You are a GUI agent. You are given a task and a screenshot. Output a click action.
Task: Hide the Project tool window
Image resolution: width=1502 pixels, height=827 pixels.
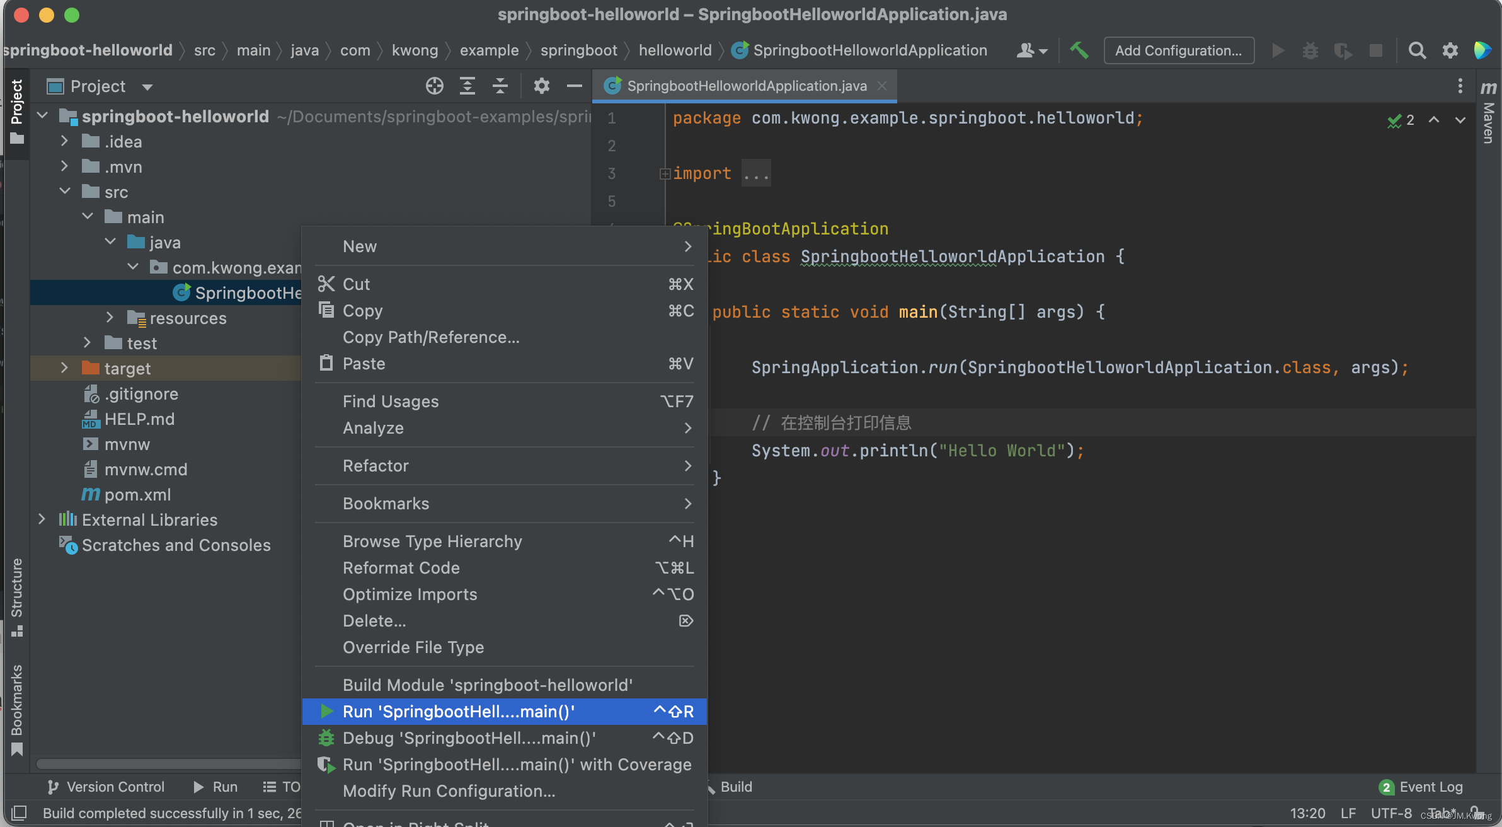tap(574, 86)
